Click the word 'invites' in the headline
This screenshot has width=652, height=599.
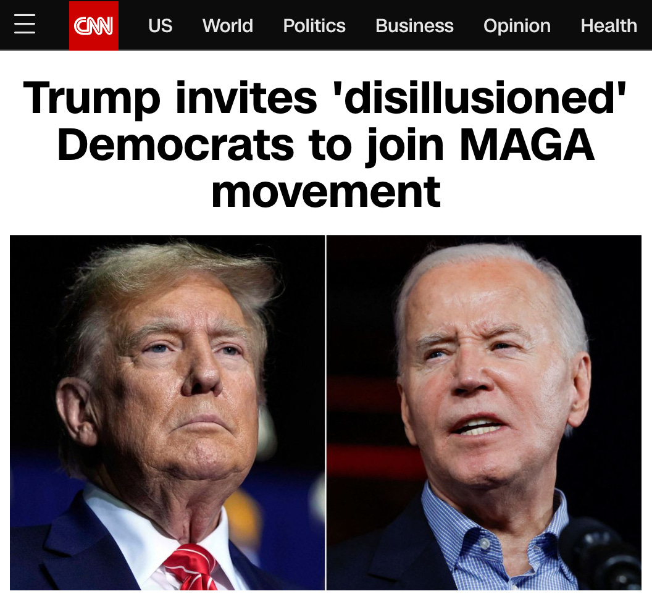(246, 98)
